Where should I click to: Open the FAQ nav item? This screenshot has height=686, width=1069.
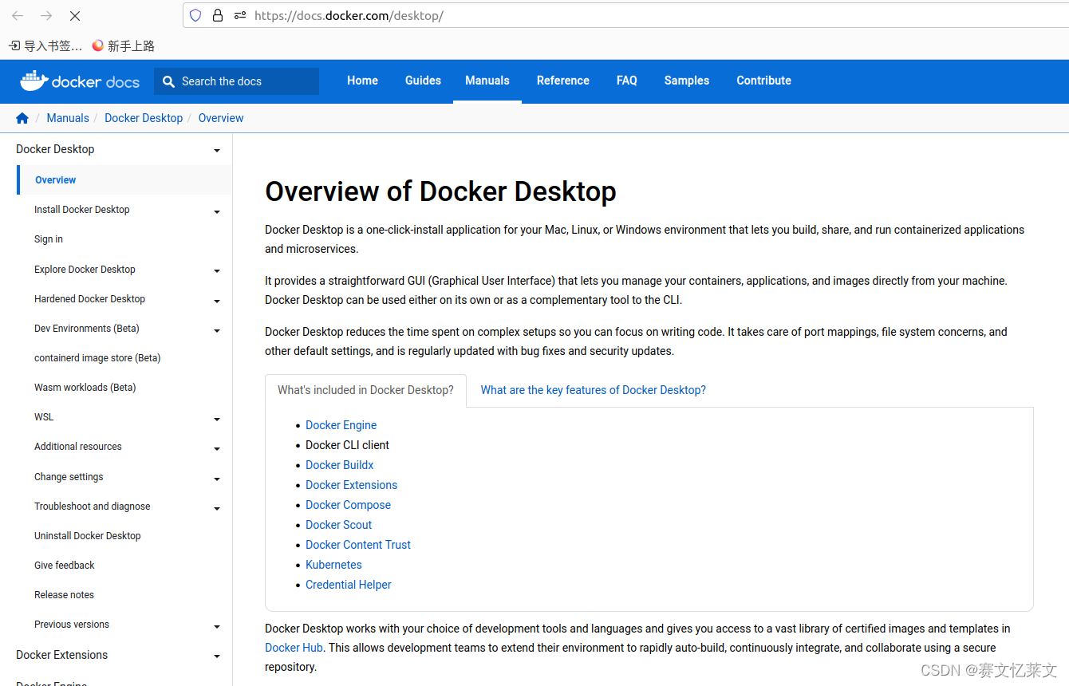tap(627, 81)
